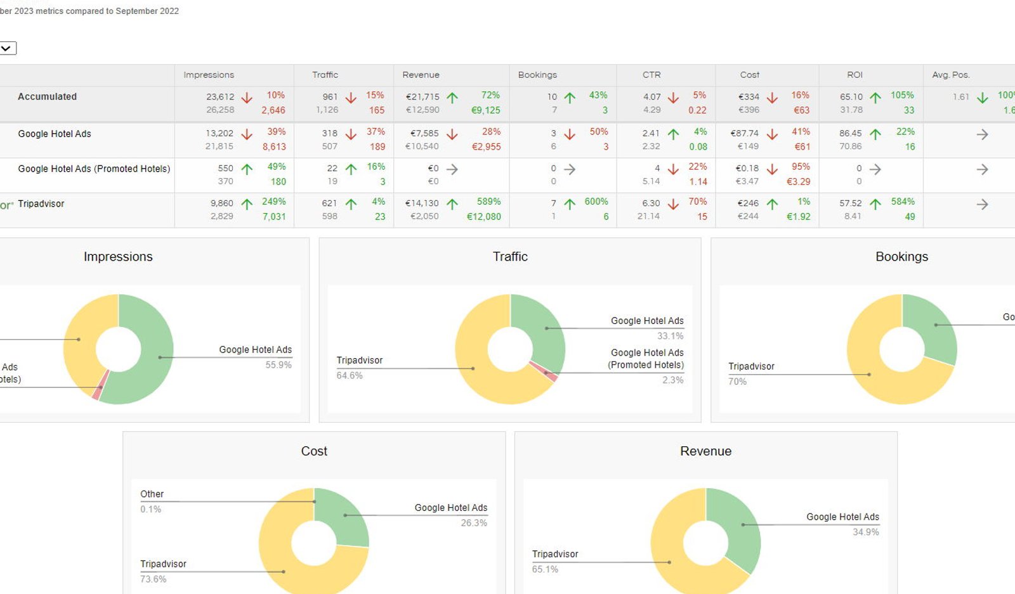Click Avg. Pos. right arrow in Promoted Hotels row
Image resolution: width=1015 pixels, height=594 pixels.
click(982, 169)
